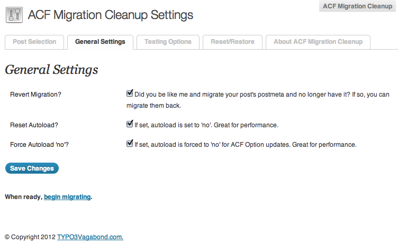Click the General Settings section heading
398x245 pixels.
(51, 70)
